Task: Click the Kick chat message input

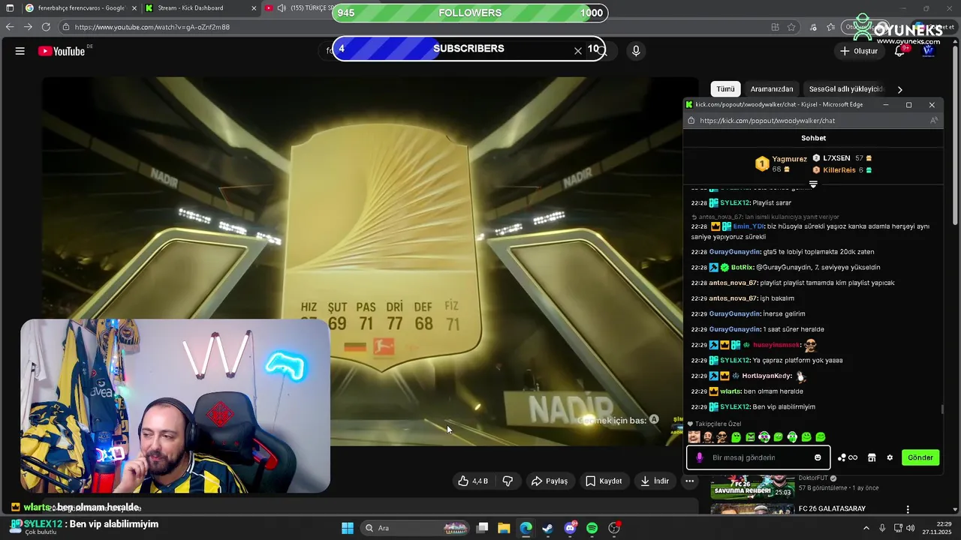Action: point(758,457)
